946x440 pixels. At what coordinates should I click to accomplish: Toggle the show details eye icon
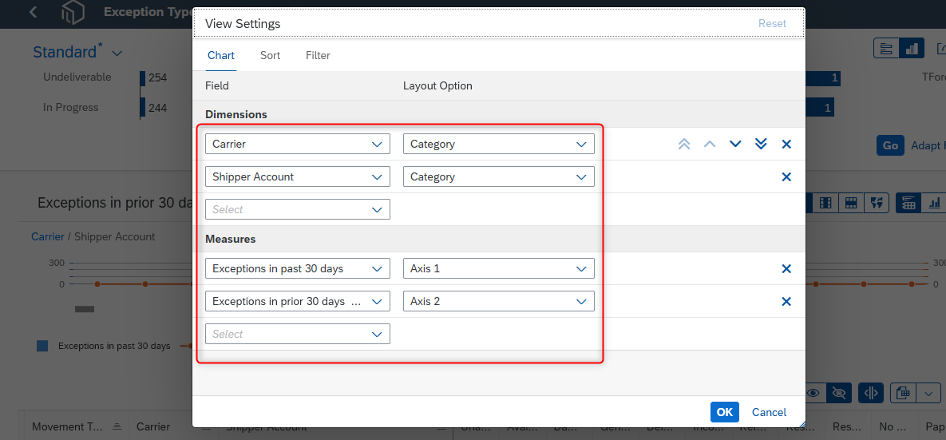click(813, 393)
